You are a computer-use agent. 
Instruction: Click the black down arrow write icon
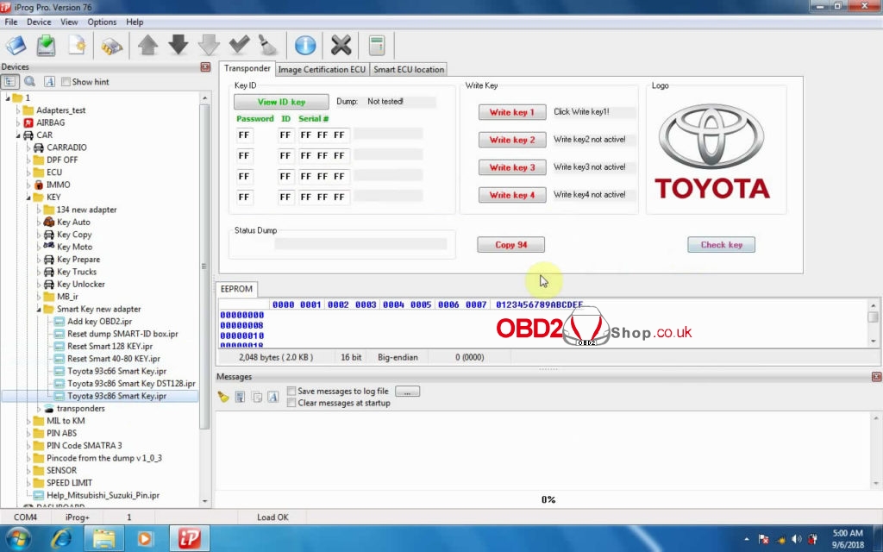tap(178, 45)
